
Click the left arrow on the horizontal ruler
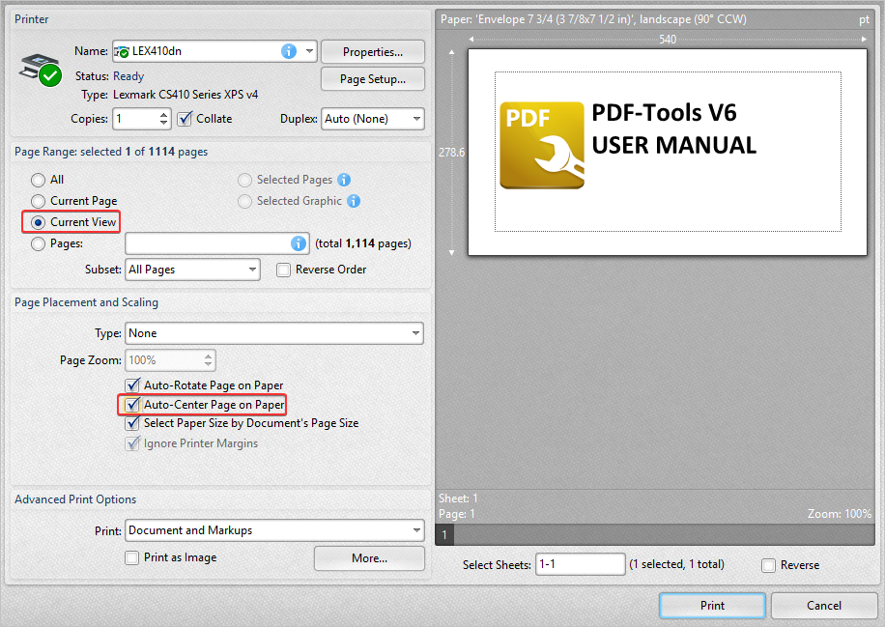point(471,39)
